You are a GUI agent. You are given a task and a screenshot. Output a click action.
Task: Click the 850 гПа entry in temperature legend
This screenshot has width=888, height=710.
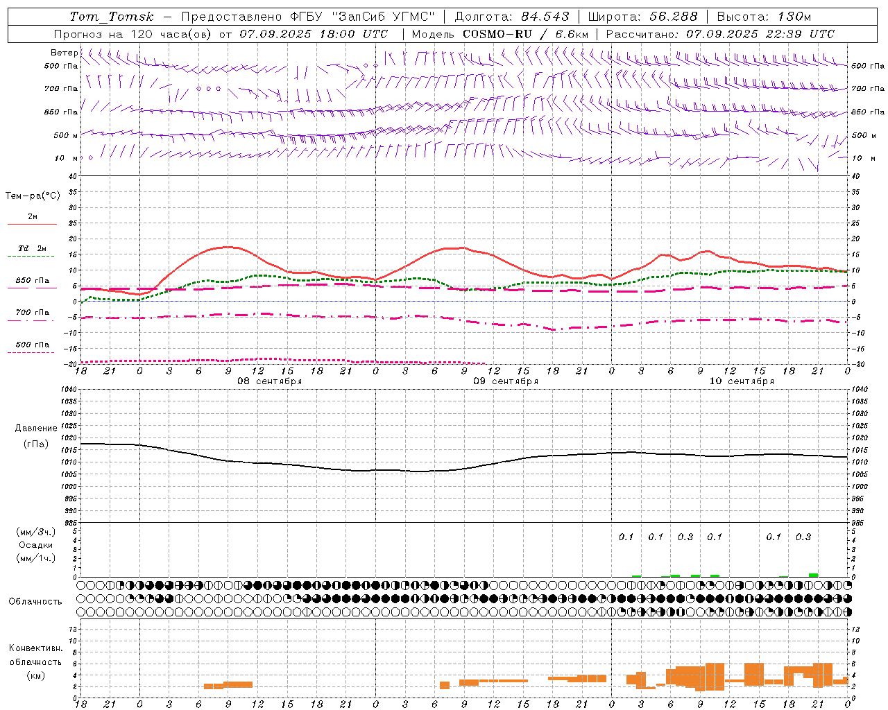(33, 281)
